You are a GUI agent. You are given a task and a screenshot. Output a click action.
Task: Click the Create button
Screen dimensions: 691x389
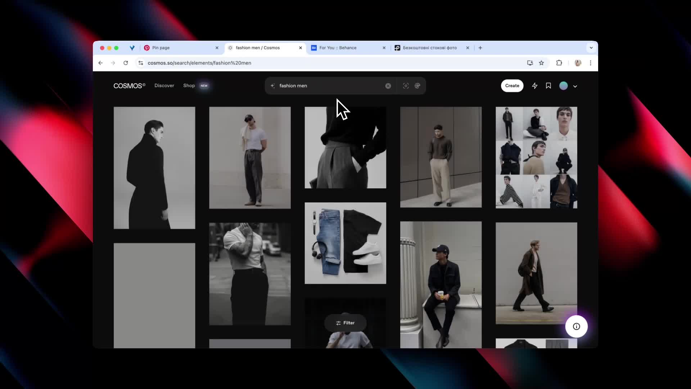512,86
